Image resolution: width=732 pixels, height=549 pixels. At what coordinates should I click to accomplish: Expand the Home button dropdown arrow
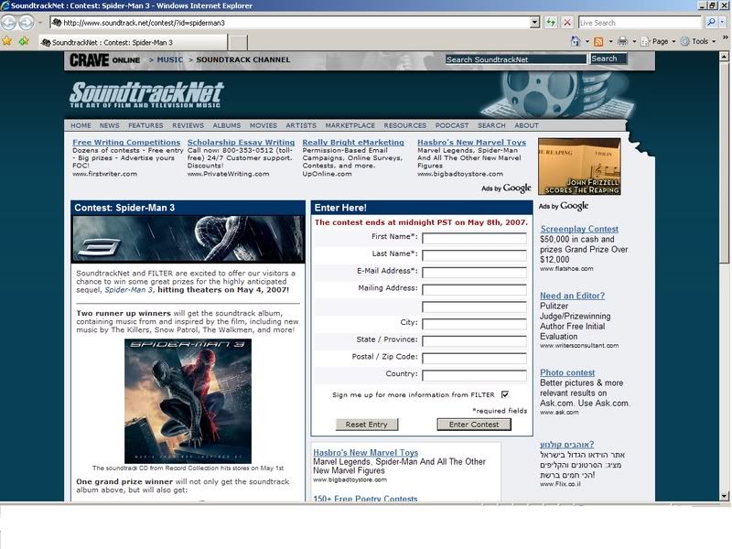(x=587, y=41)
